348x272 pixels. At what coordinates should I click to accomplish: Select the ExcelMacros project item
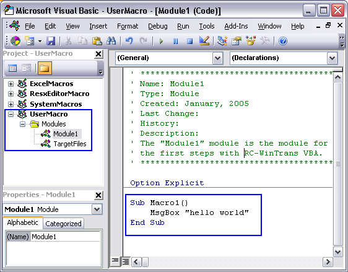[x=51, y=84]
